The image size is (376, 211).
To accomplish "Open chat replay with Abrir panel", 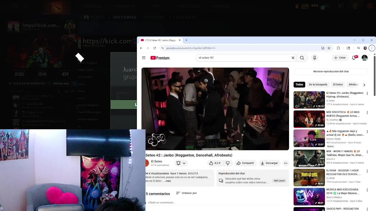I will (x=279, y=181).
